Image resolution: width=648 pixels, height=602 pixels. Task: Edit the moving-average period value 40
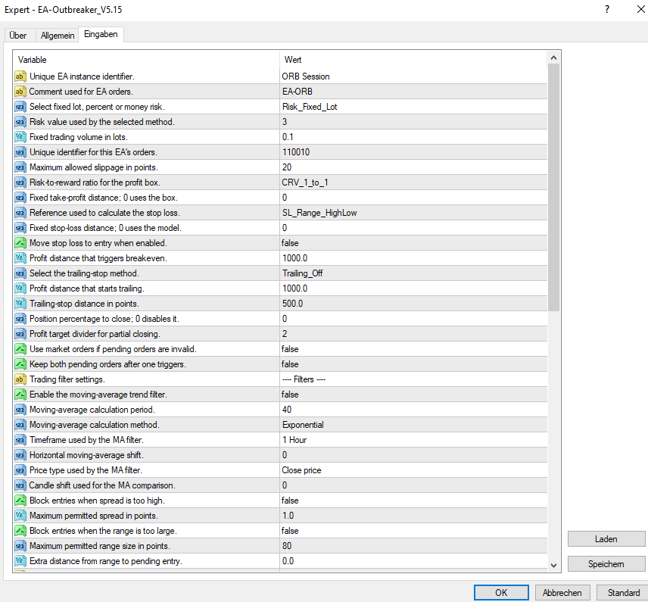[x=413, y=410]
